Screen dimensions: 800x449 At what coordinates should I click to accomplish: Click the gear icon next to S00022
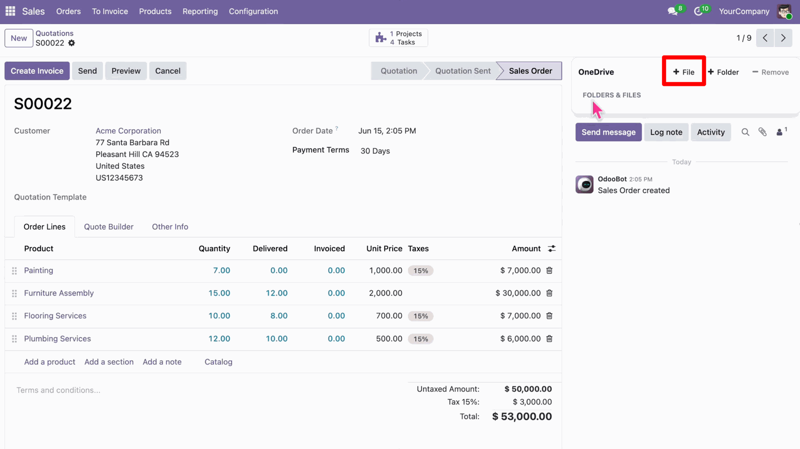[x=72, y=43]
